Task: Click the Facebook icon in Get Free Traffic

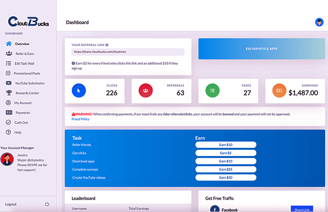Action: 215,209
